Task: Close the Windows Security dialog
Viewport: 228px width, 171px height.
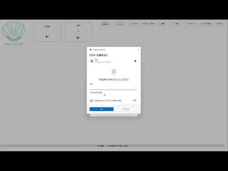Action: click(x=138, y=50)
